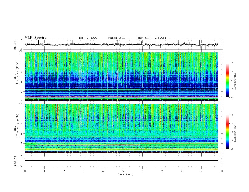The image size is (249, 192).
Task: Click time axis tick label "1"
Action: point(44,171)
